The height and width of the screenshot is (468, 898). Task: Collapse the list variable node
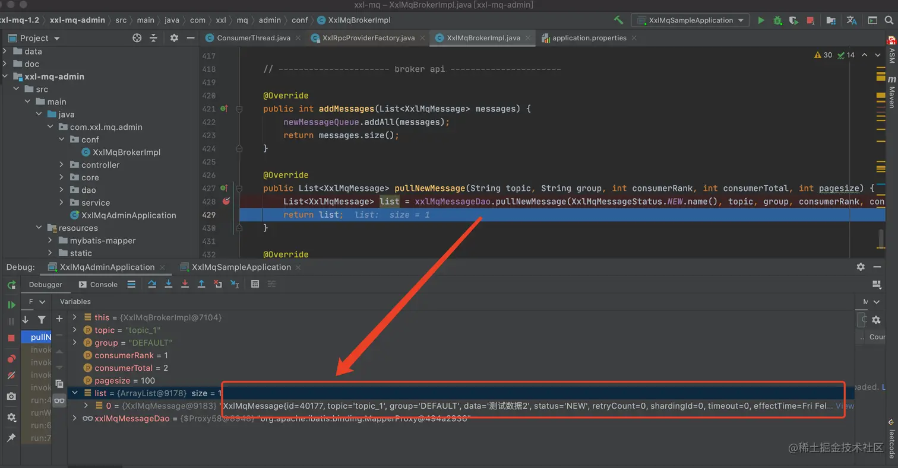[75, 393]
